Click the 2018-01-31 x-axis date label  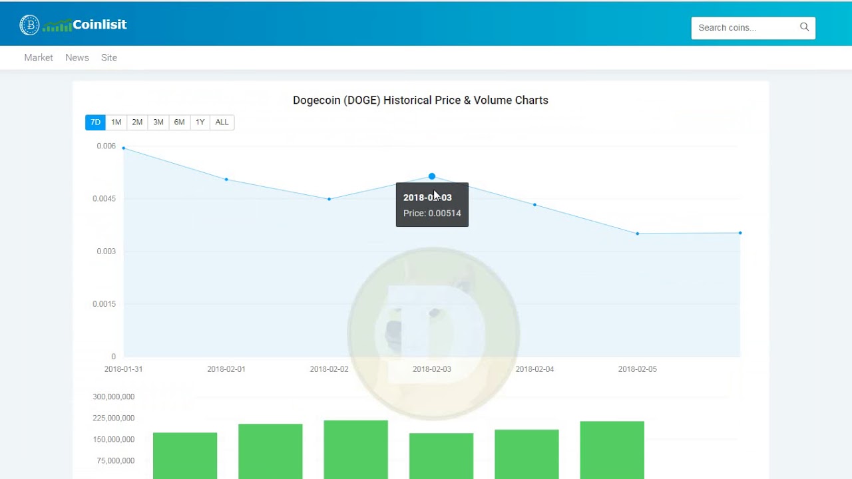pyautogui.click(x=123, y=369)
